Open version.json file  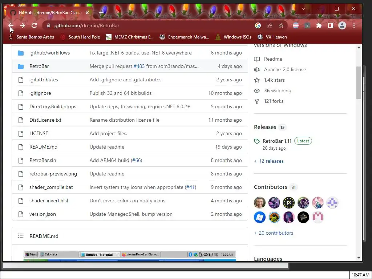tap(43, 214)
